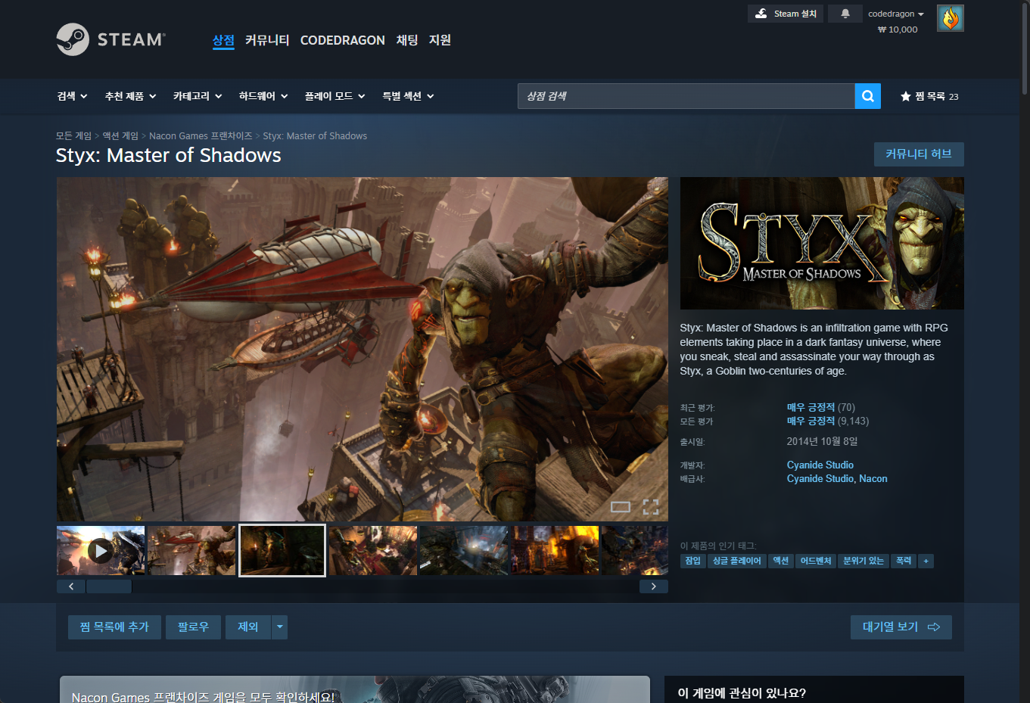Click the 잠입 tag
Viewport: 1030px width, 703px height.
tap(693, 561)
